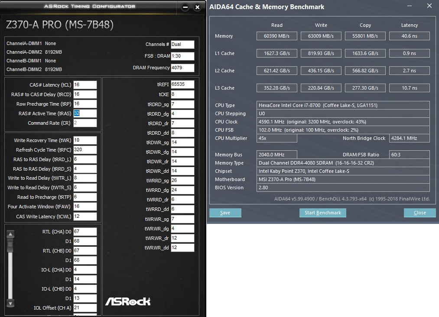The height and width of the screenshot is (317, 439).
Task: Click the Memory Type DDR4-4080 field
Action: click(x=343, y=163)
